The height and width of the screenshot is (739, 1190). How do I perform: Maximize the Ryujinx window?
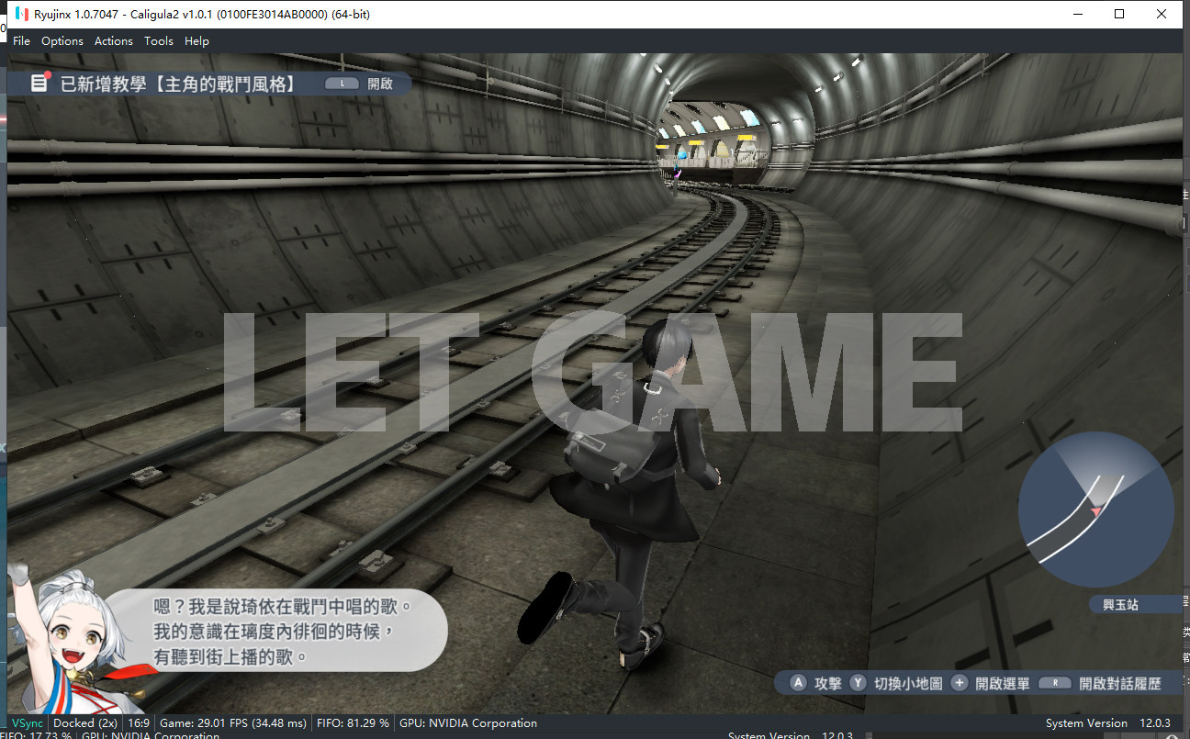(1119, 14)
